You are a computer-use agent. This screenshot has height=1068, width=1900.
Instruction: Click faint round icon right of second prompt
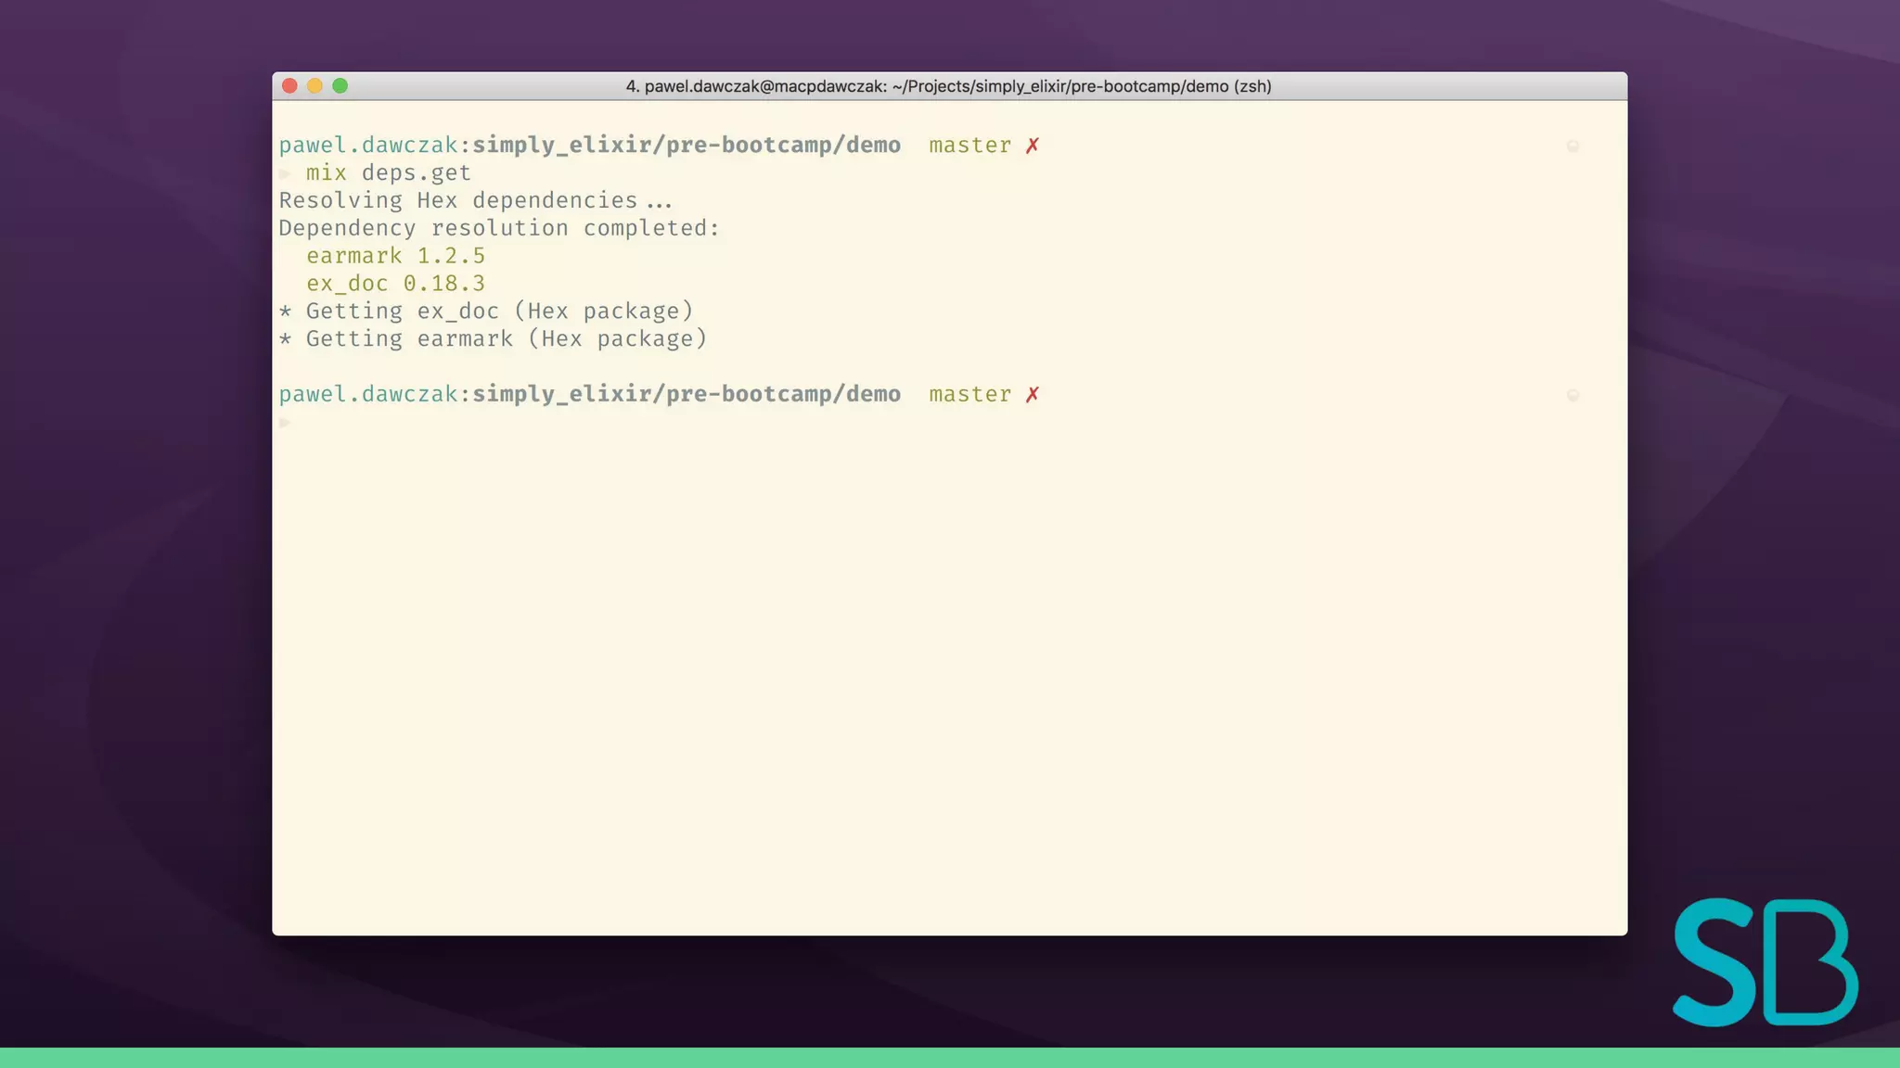[1573, 396]
